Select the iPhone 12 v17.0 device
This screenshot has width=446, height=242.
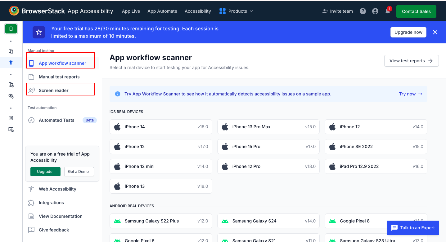coord(161,147)
